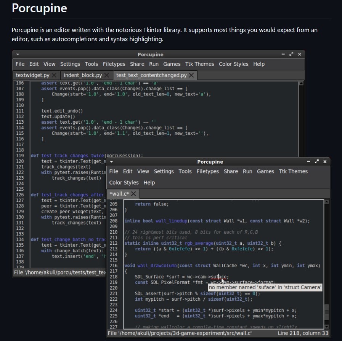Open Edit menu in front Porcupine window
The width and height of the screenshot is (342, 341).
pyautogui.click(x=128, y=171)
